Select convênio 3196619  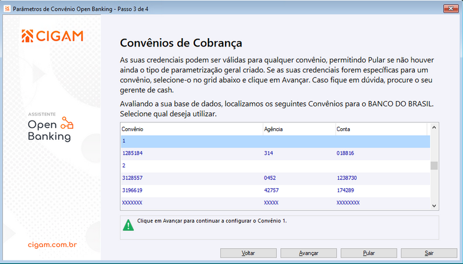275,191
